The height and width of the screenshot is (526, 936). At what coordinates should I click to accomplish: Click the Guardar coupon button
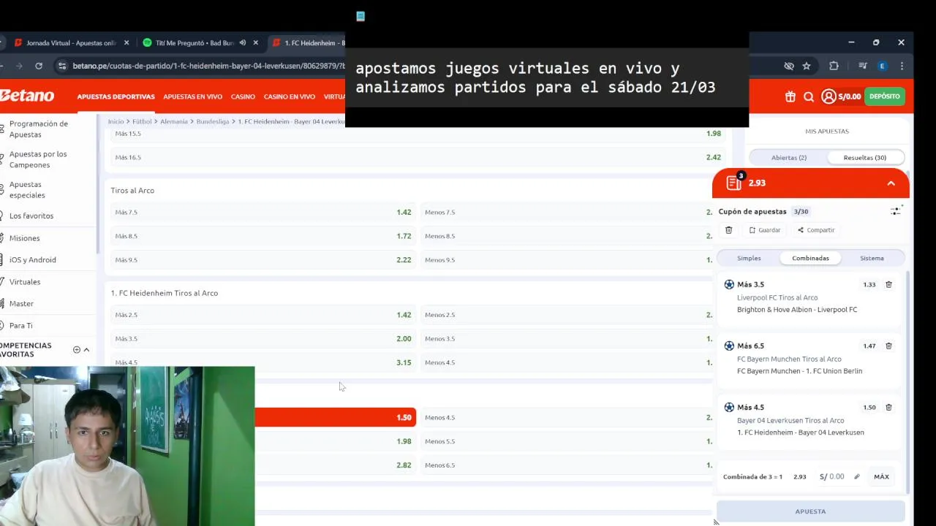(x=765, y=230)
